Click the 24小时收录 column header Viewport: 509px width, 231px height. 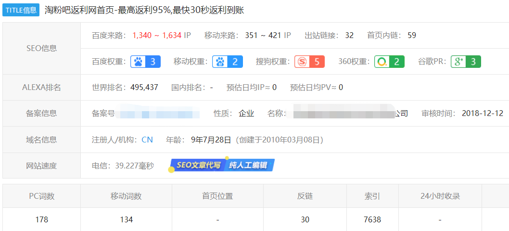pyautogui.click(x=440, y=196)
